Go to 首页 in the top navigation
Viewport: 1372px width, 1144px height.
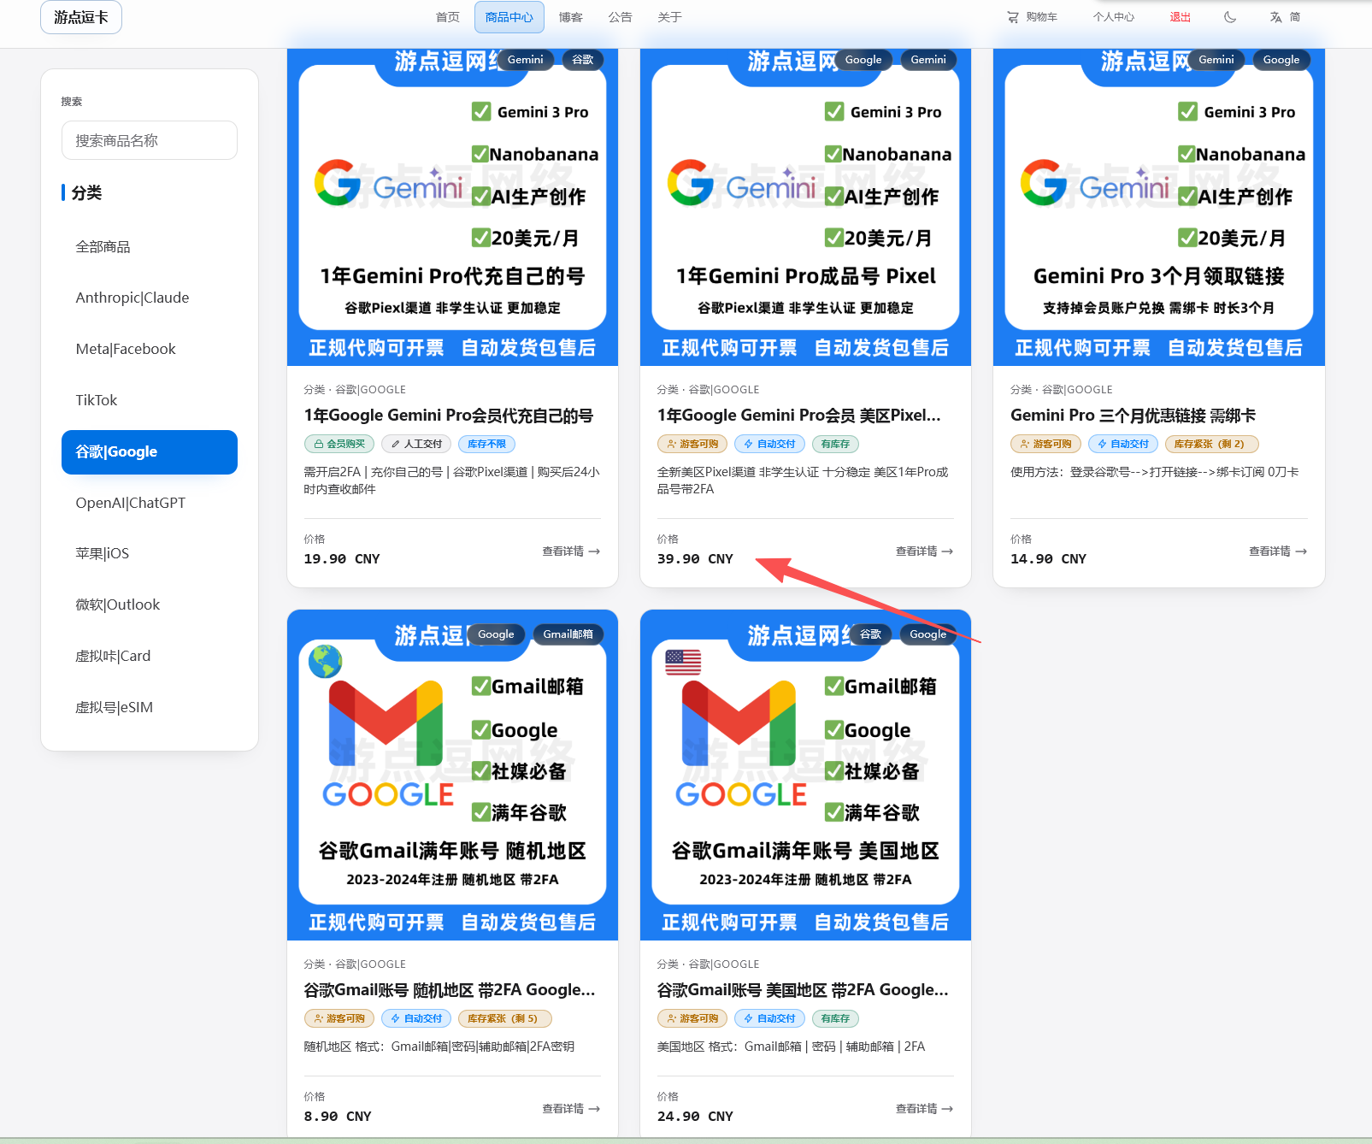point(447,17)
